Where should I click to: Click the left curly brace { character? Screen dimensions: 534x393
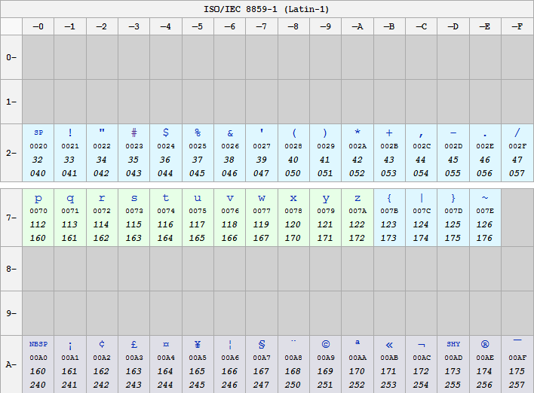point(389,198)
